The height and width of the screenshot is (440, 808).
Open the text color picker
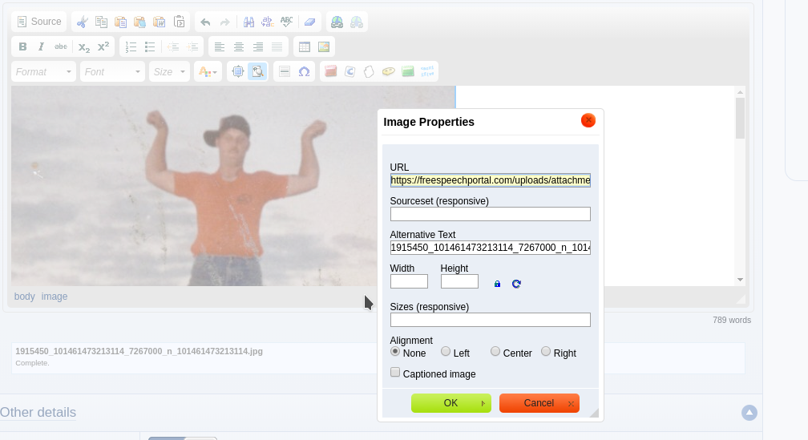coord(208,71)
